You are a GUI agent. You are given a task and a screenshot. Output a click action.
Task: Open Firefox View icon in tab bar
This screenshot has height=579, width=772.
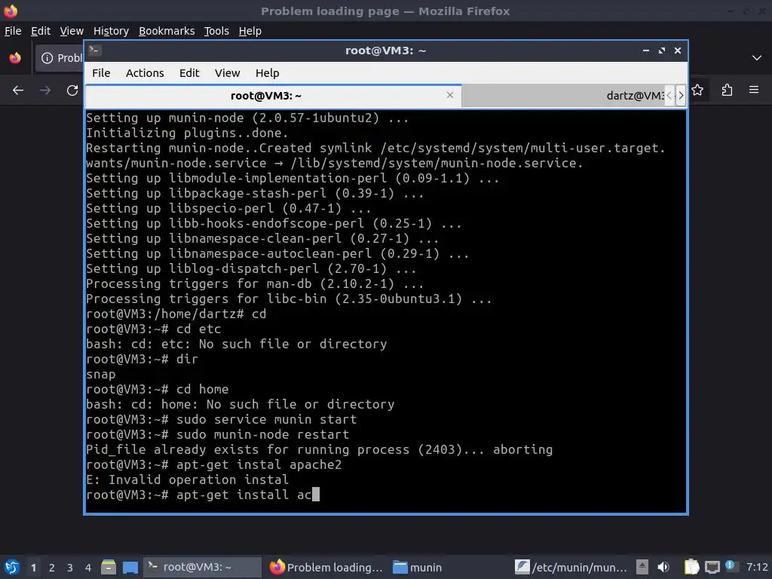(15, 58)
